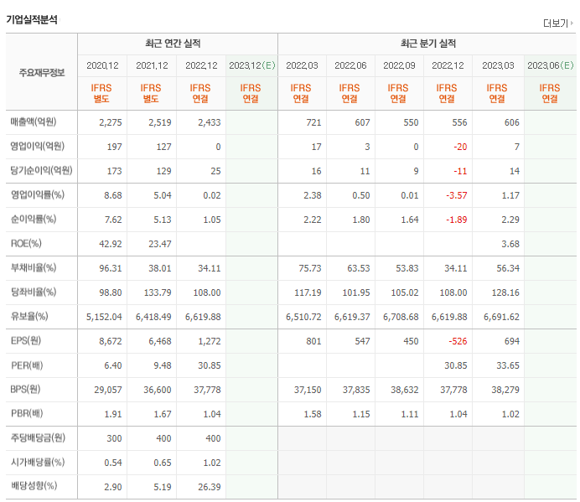Click the 96.31 debt ratio value

(111, 268)
